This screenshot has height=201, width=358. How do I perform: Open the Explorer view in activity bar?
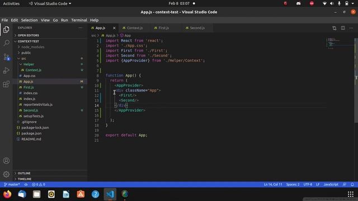(6, 30)
